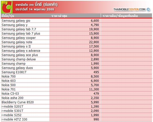153x122 pixels.
Task: Select Samsung galaxy s advance name
Action: point(21,51)
